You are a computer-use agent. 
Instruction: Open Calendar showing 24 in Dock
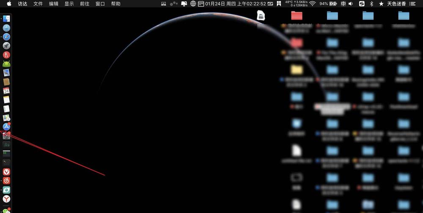point(6,91)
